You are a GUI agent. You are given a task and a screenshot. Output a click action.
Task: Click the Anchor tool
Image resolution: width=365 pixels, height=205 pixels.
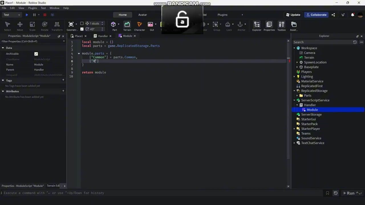[x=241, y=26]
